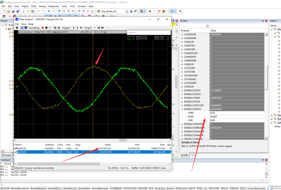Navigate forward with blue right arrow

click(53, 11)
